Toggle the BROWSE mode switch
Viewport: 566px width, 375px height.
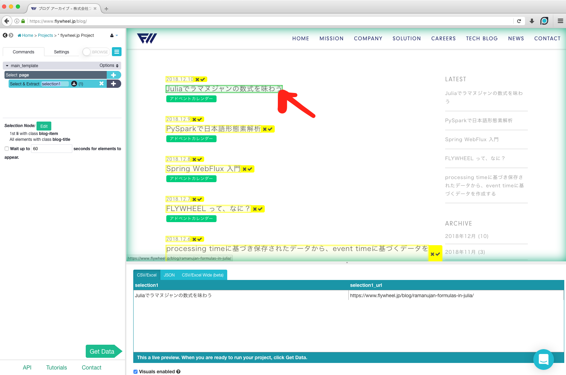[x=96, y=52]
